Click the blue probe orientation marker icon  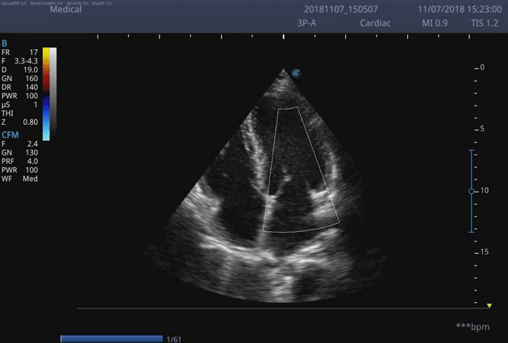pos(296,73)
